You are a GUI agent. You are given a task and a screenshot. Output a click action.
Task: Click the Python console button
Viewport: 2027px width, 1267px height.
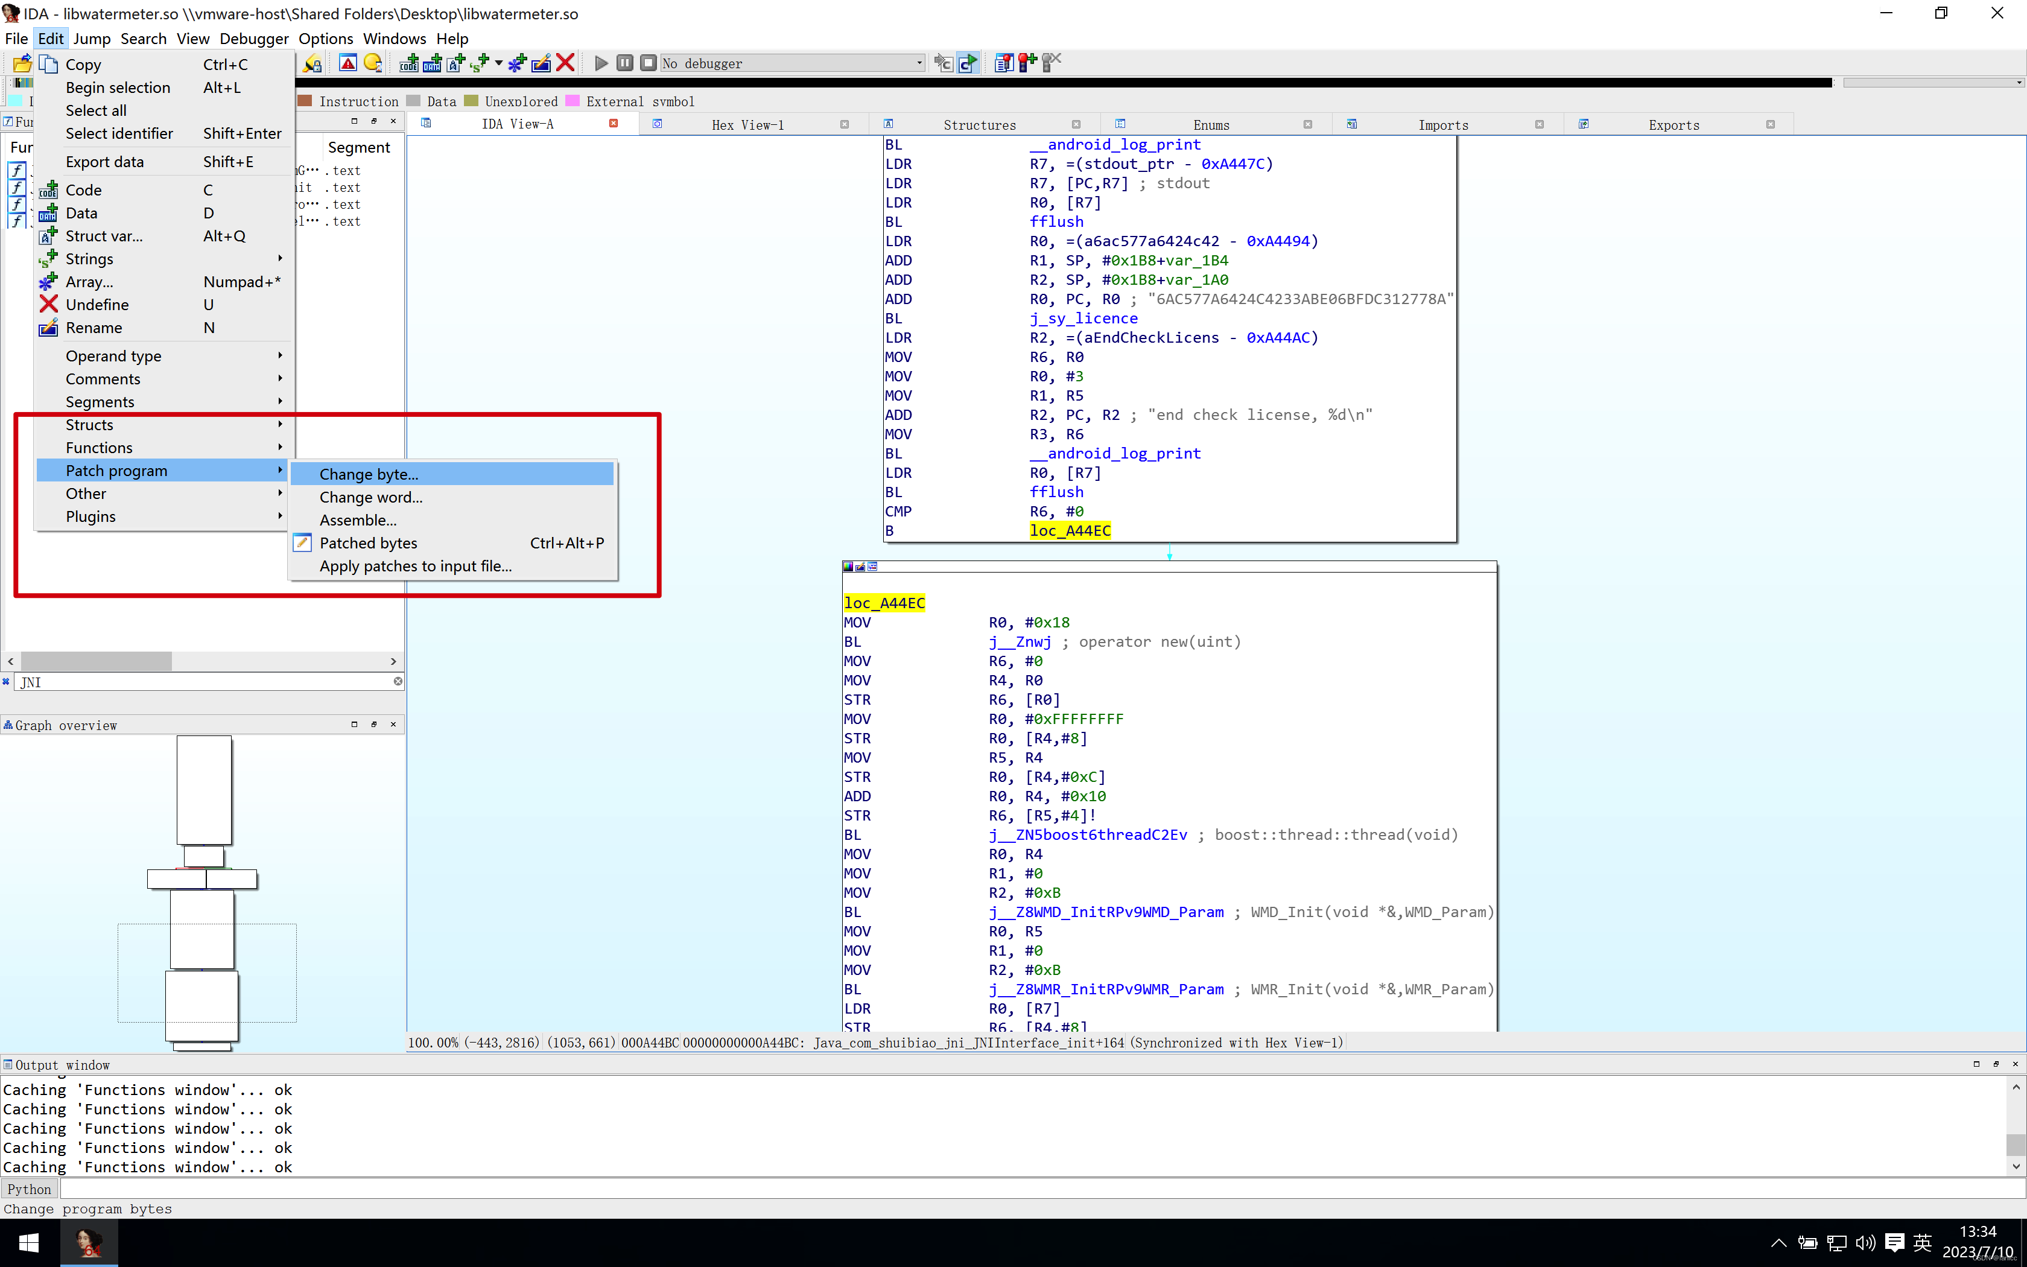(30, 1189)
